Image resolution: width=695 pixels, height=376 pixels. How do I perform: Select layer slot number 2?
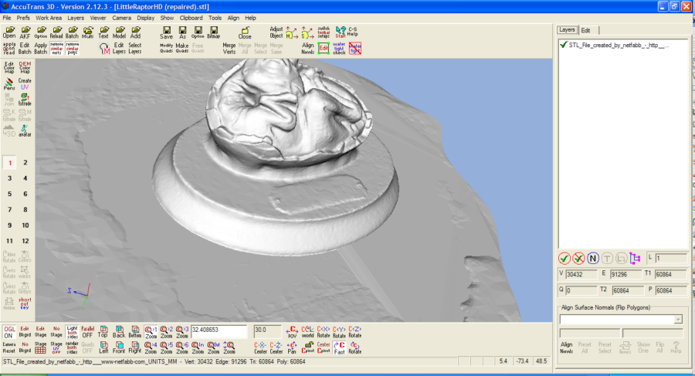[x=25, y=163]
